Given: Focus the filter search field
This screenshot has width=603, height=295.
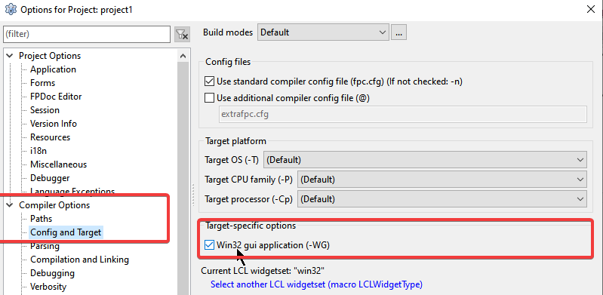Looking at the screenshot, I should point(87,34).
